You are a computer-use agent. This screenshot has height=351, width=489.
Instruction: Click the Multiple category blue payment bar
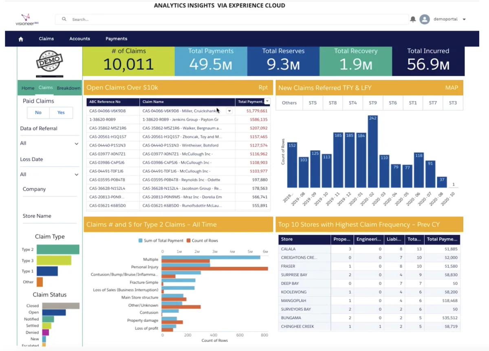coord(211,257)
